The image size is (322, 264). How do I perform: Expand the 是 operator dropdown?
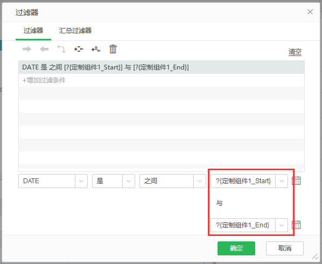coord(129,181)
